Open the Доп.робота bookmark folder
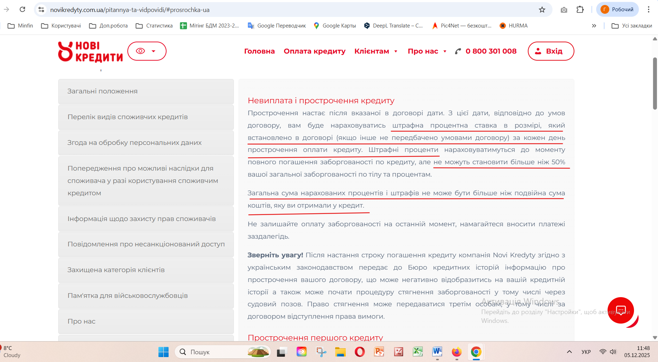Image resolution: width=658 pixels, height=362 pixels. [x=108, y=26]
